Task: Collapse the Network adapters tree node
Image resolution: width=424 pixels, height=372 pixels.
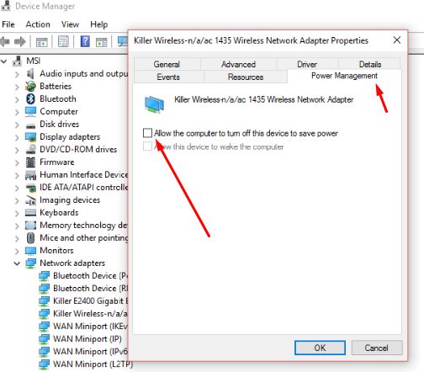Action: [17, 263]
